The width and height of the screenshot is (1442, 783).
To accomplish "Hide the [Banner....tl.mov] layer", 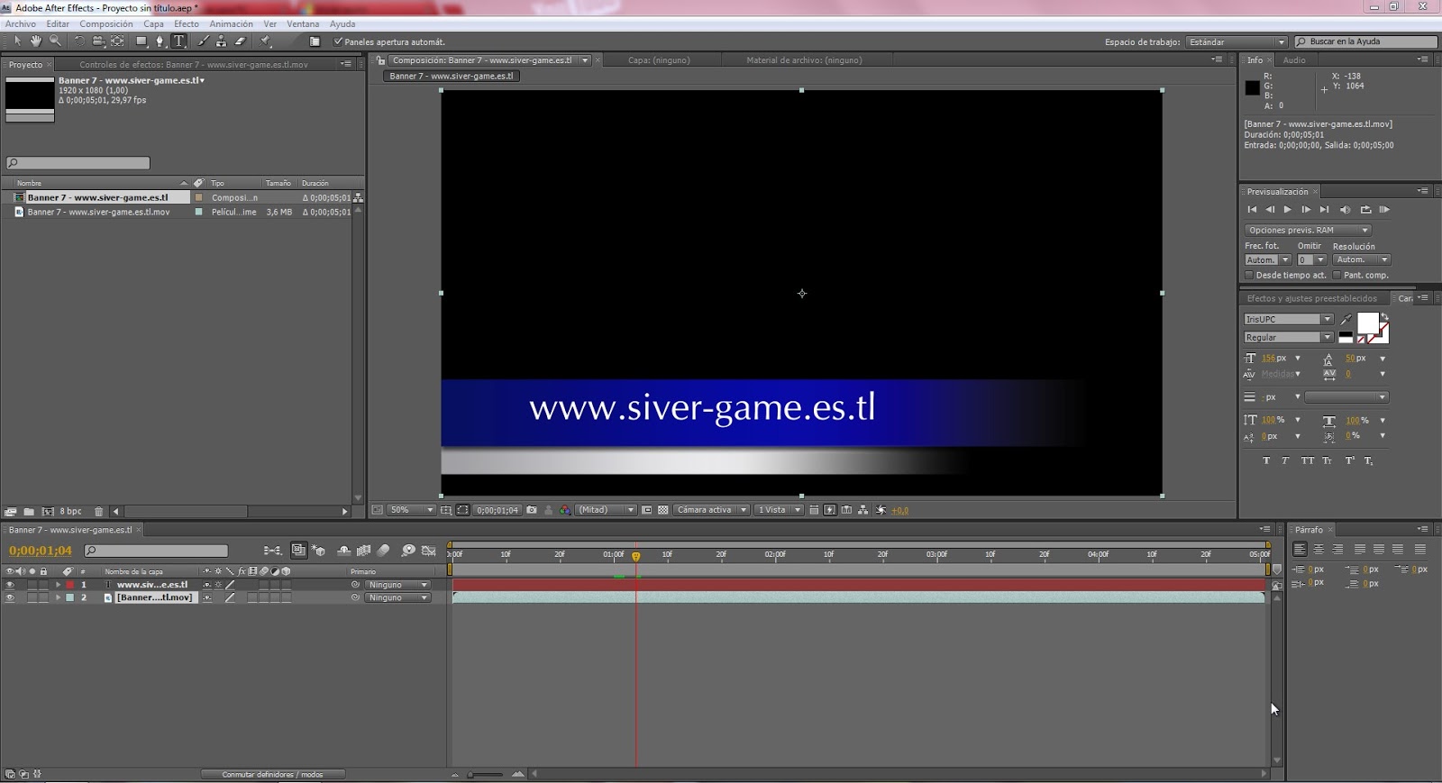I will click(10, 597).
